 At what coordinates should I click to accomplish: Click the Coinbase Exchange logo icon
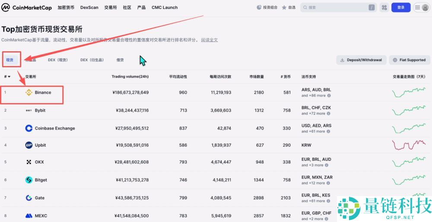click(29, 128)
